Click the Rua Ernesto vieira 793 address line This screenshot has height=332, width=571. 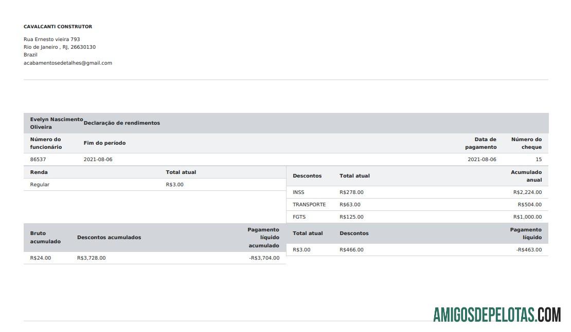pyautogui.click(x=51, y=40)
